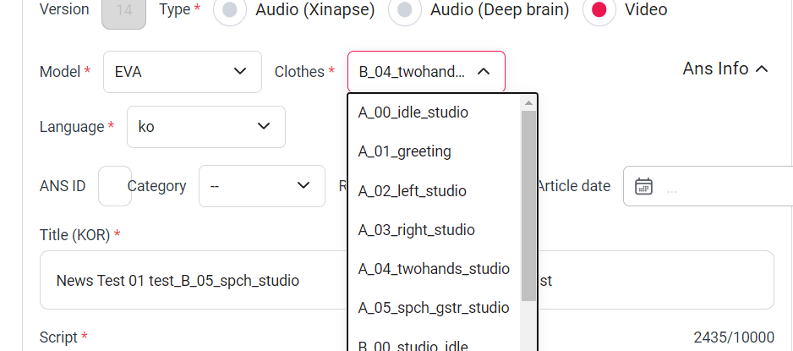Select the Audio (Deep brain) radio option

tap(405, 10)
